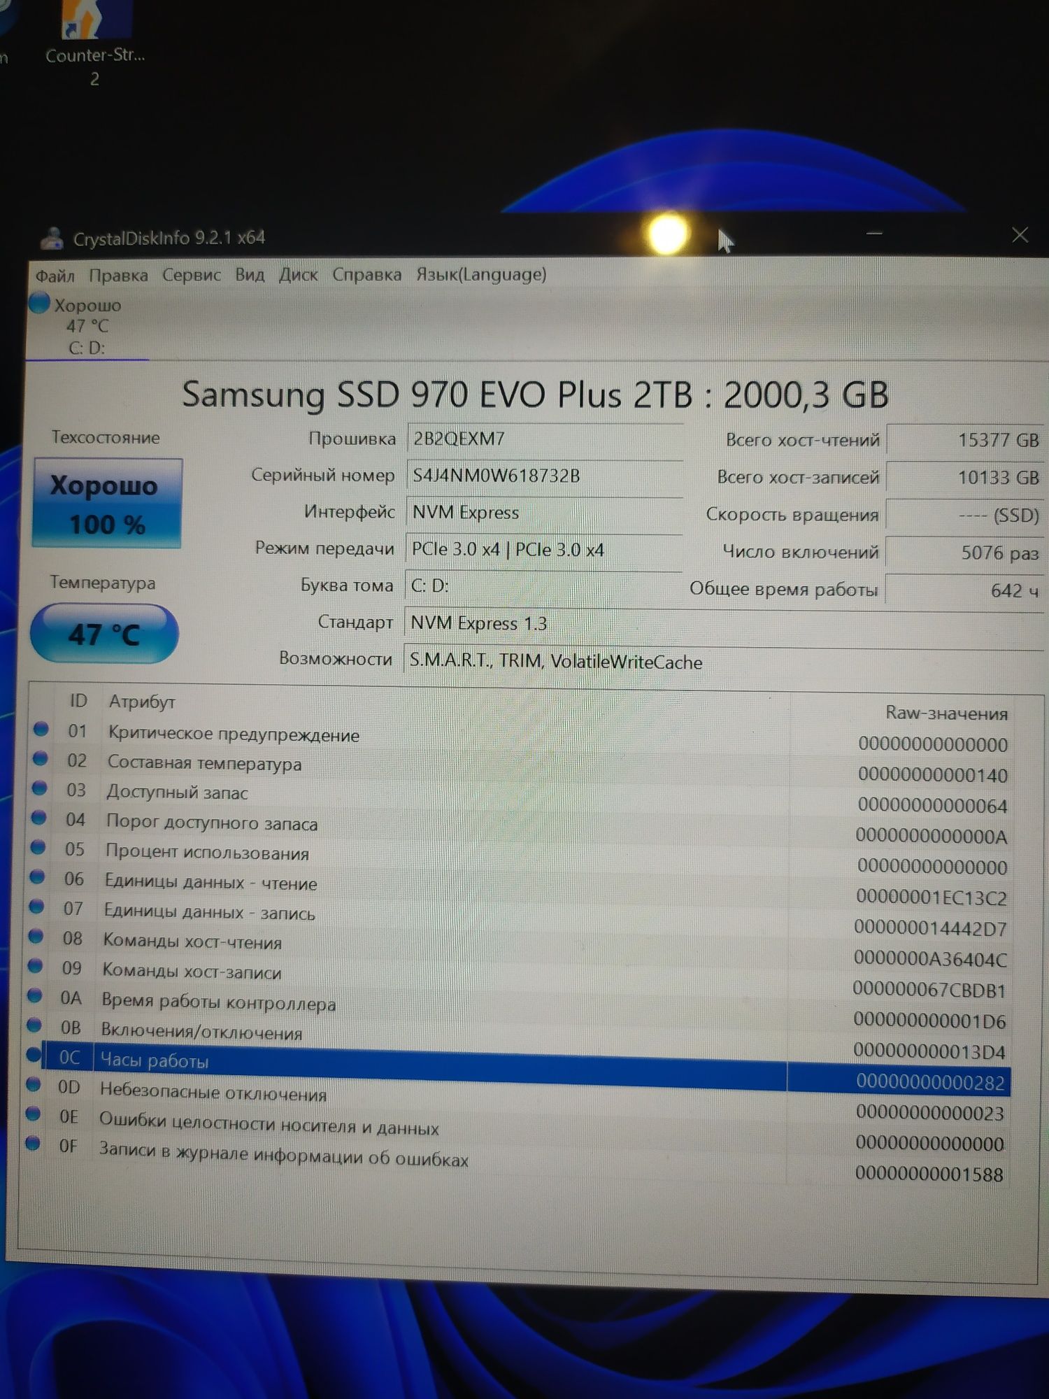This screenshot has width=1049, height=1399.
Task: Click the status dot for attribute 07
Action: coord(37,907)
